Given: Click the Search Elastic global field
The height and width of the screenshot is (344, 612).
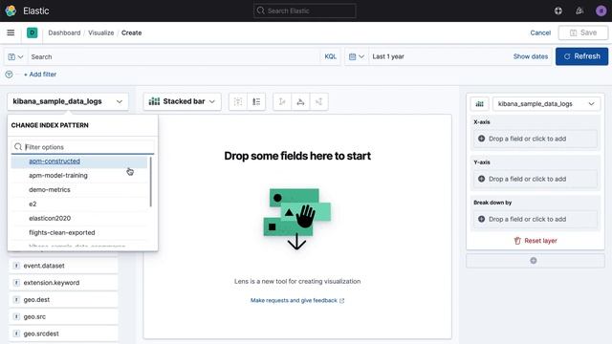Looking at the screenshot, I should [x=305, y=11].
